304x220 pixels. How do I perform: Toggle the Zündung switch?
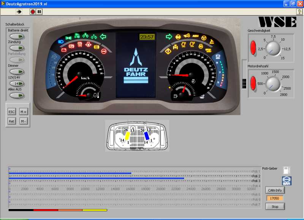point(17,48)
